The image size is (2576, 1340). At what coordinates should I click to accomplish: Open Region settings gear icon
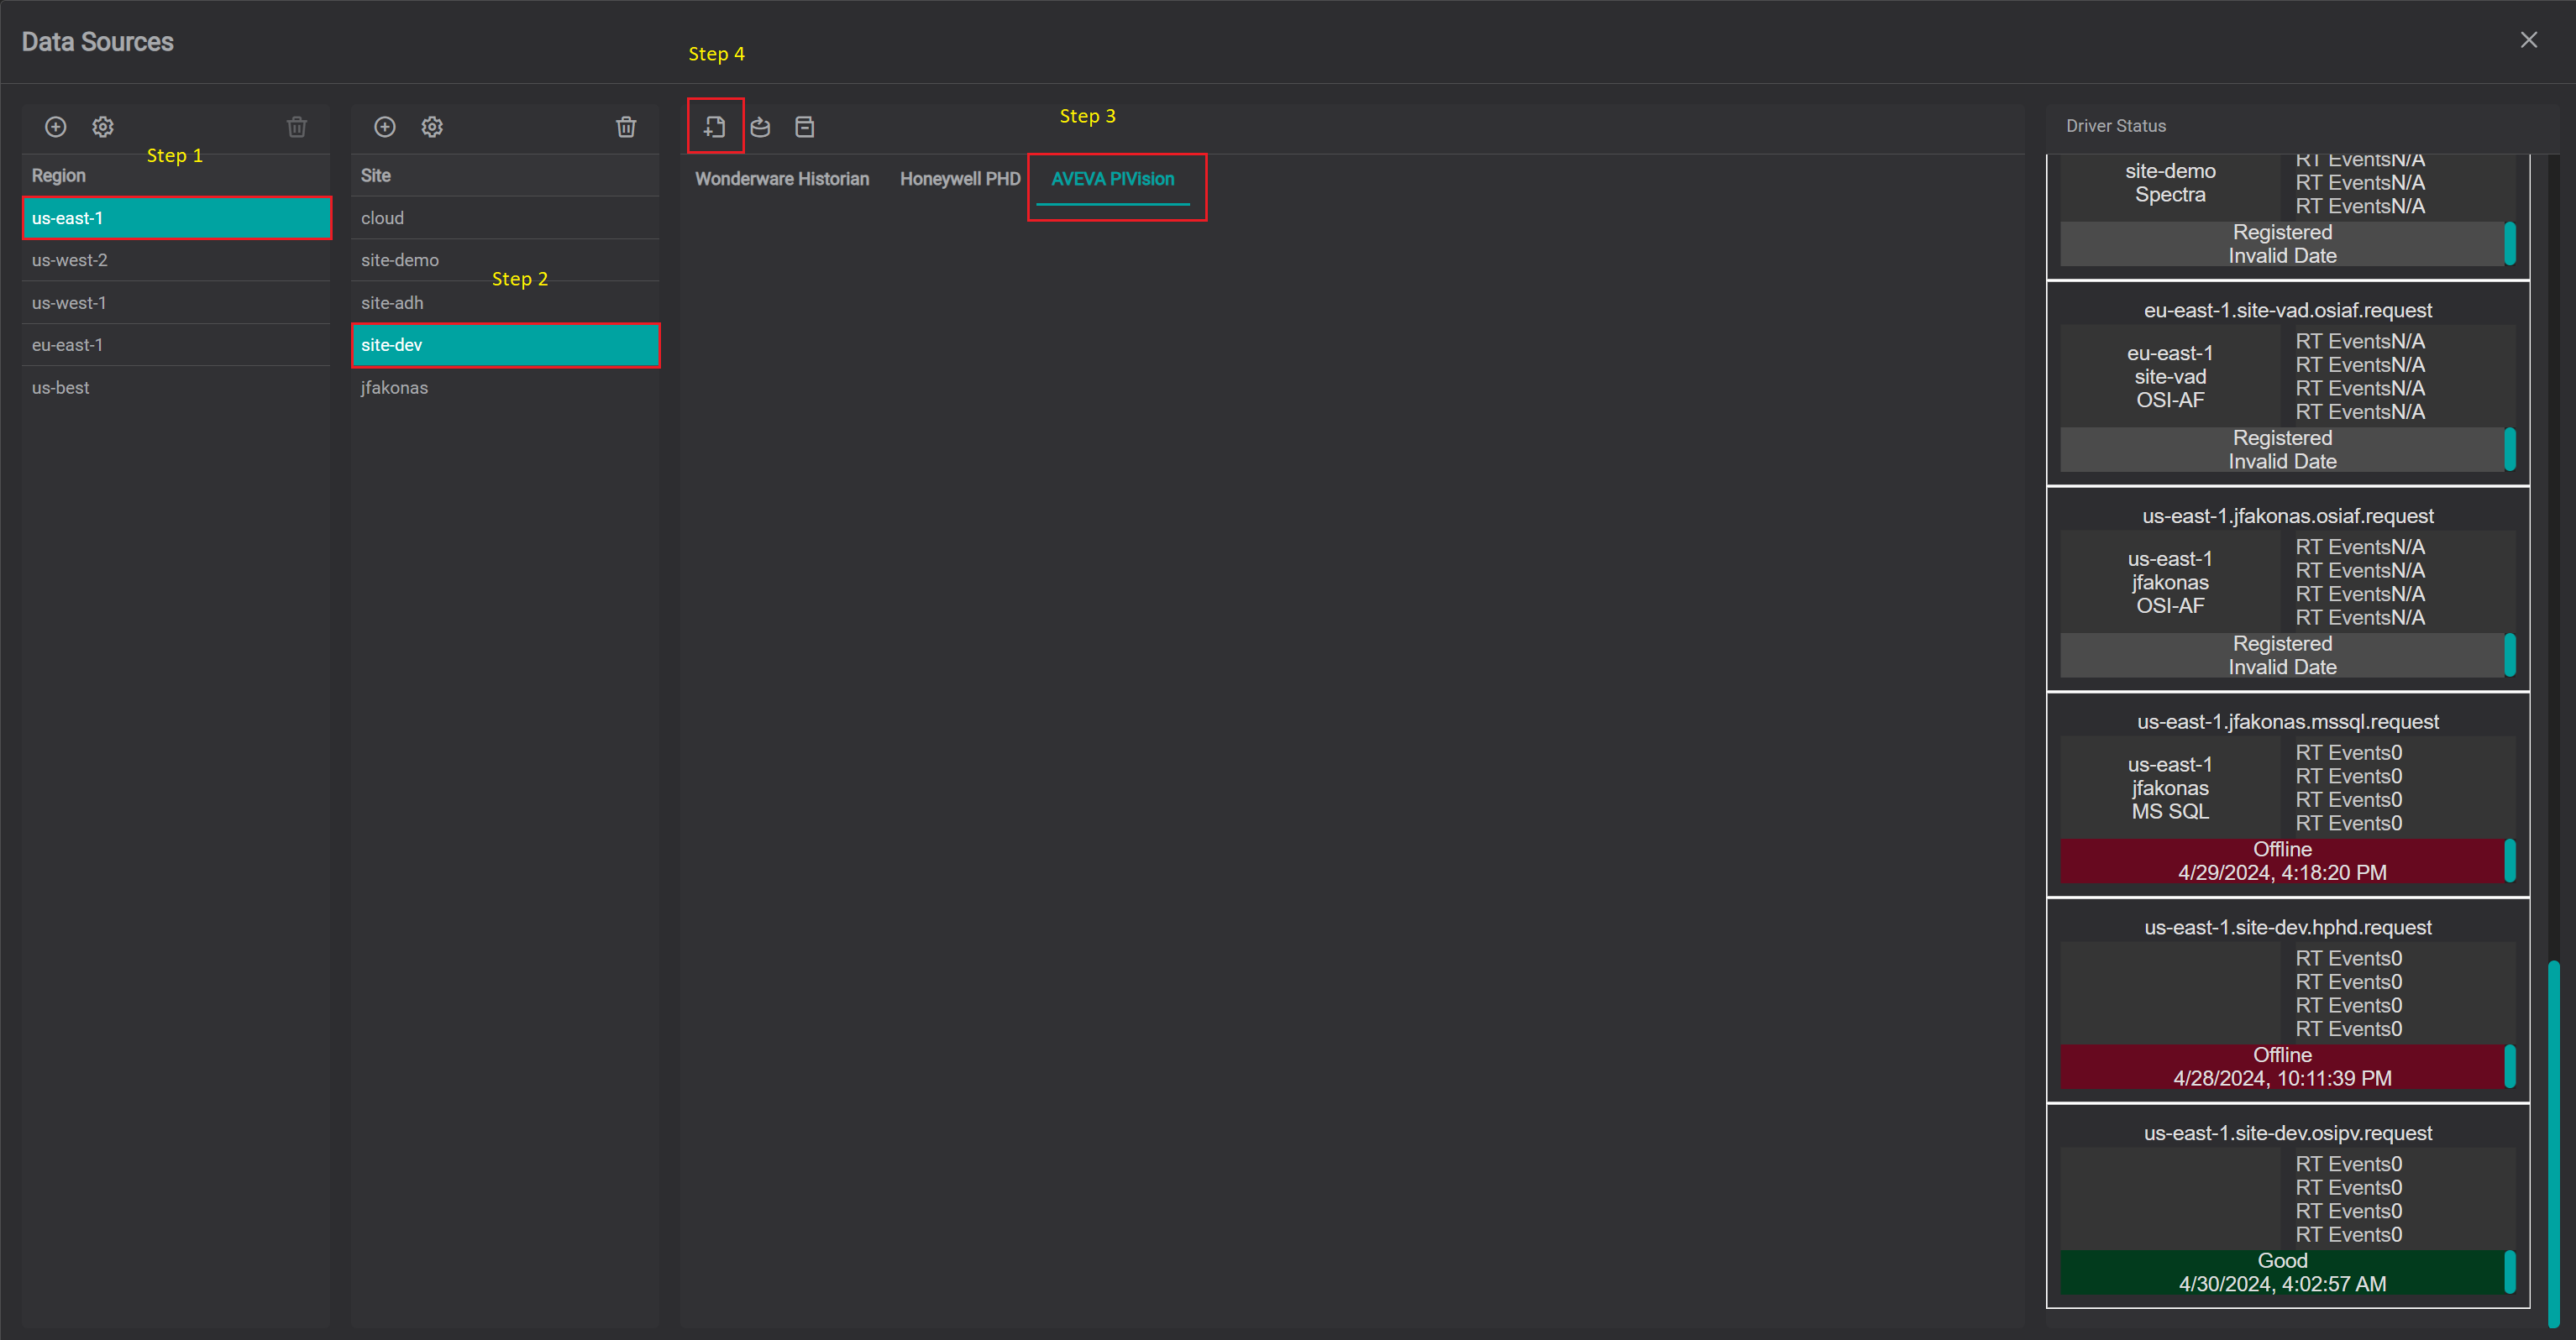pyautogui.click(x=103, y=127)
